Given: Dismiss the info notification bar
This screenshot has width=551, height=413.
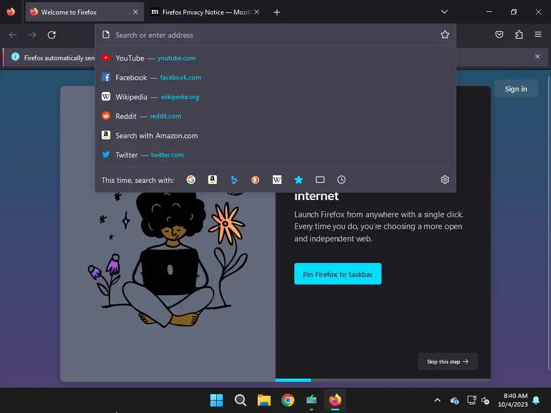Looking at the screenshot, I should pyautogui.click(x=538, y=56).
